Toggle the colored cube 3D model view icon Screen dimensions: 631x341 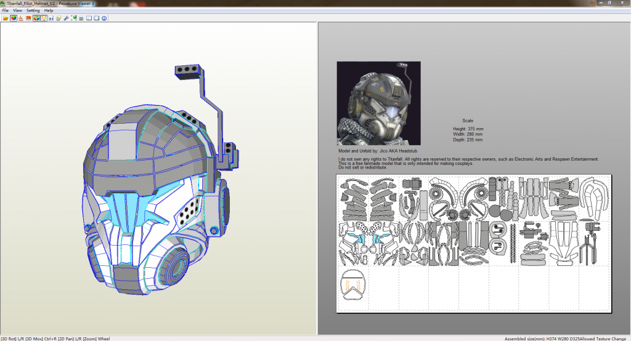[14, 18]
